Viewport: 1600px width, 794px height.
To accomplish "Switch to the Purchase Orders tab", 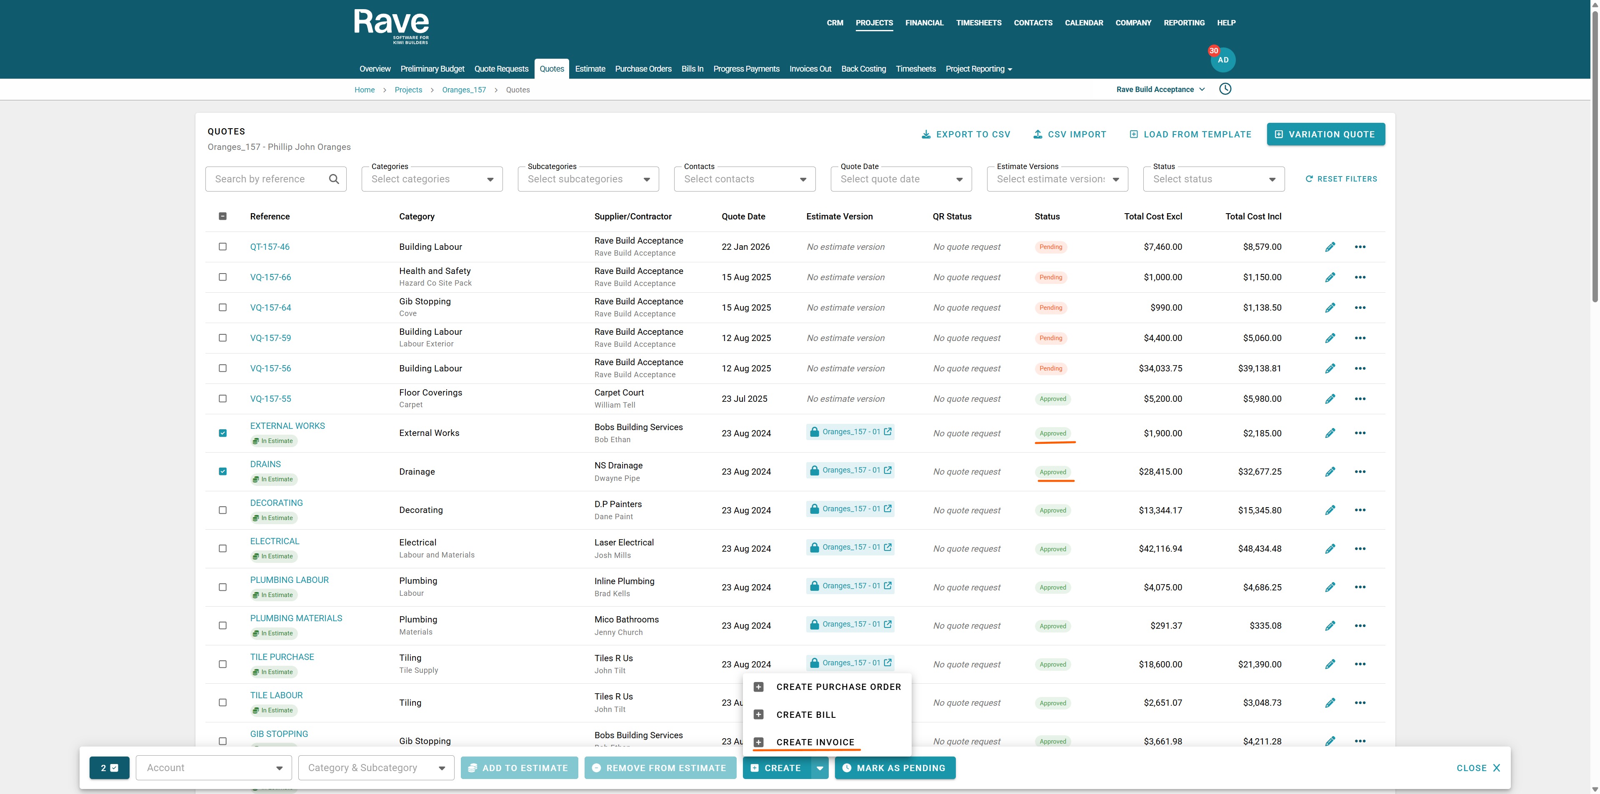I will click(x=643, y=69).
